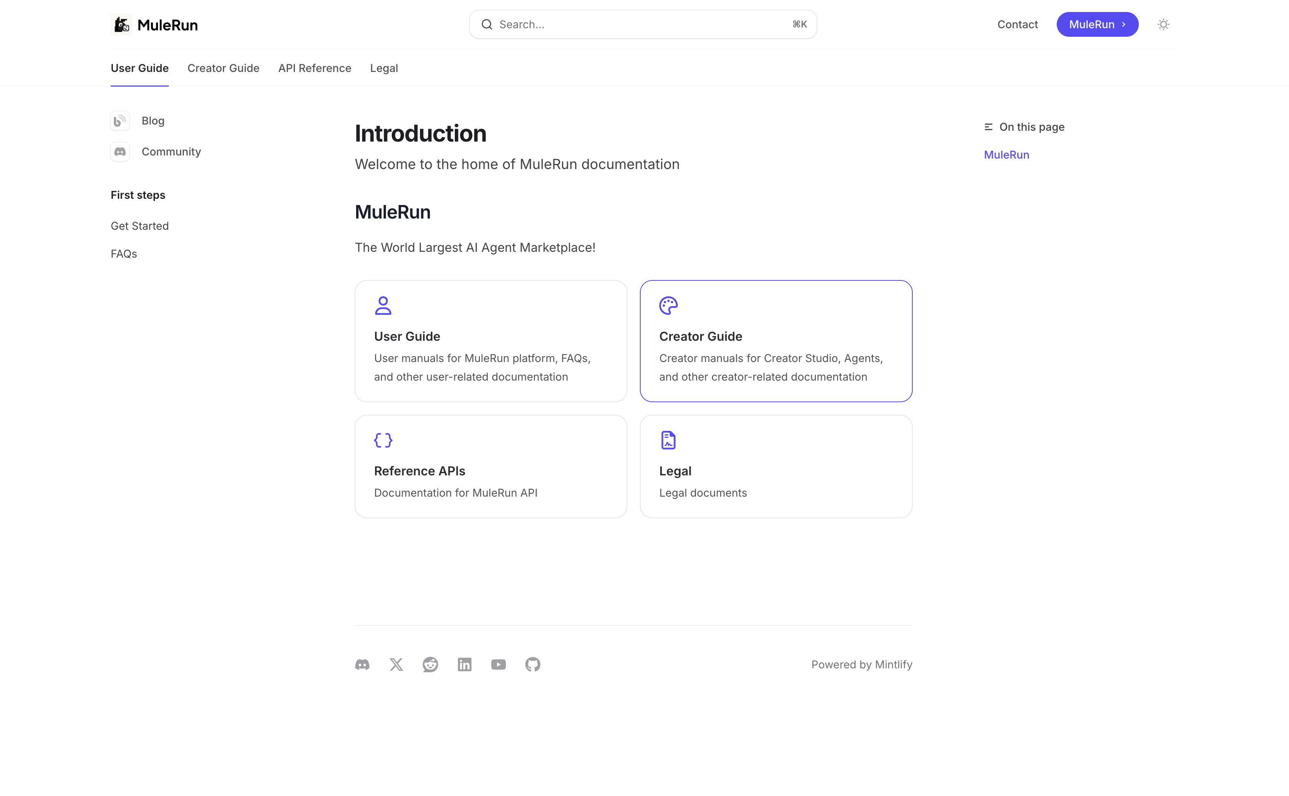Image resolution: width=1289 pixels, height=796 pixels.
Task: Switch to the User Guide tab
Action: tap(140, 68)
